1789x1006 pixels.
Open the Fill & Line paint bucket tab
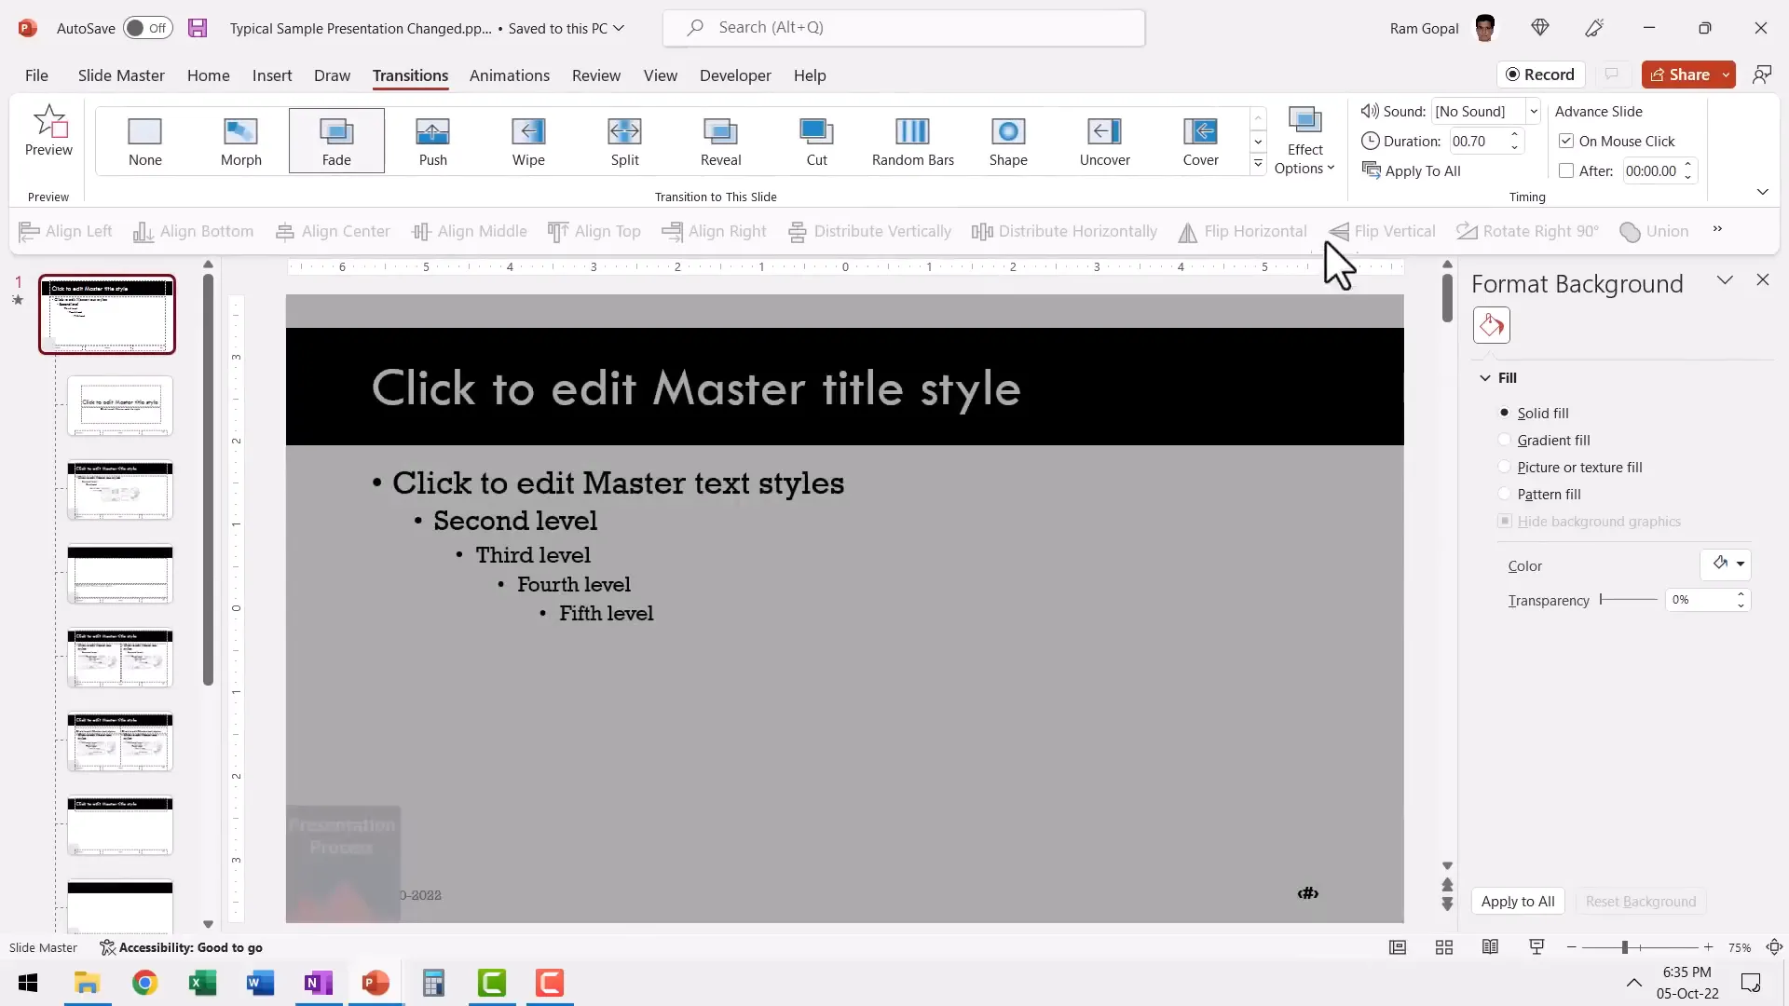pyautogui.click(x=1491, y=325)
